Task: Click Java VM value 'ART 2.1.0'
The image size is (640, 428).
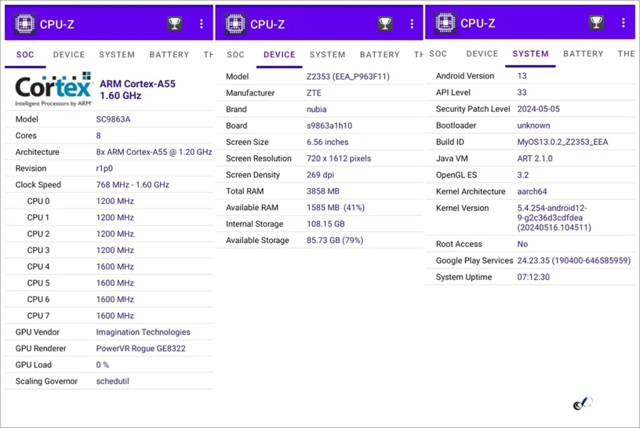Action: click(x=535, y=158)
